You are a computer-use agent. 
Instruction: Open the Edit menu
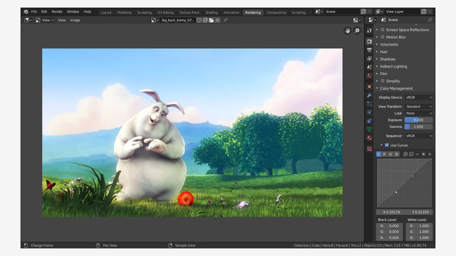point(44,12)
